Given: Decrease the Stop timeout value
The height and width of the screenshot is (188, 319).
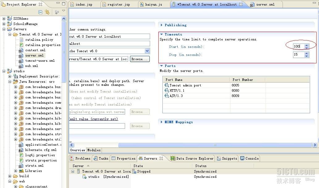Looking at the screenshot, I should point(307,56).
